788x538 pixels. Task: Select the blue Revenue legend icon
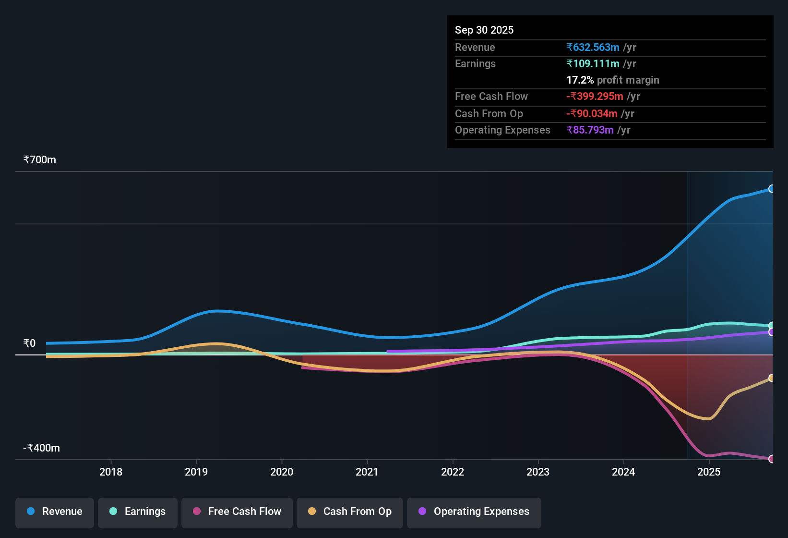click(x=30, y=512)
